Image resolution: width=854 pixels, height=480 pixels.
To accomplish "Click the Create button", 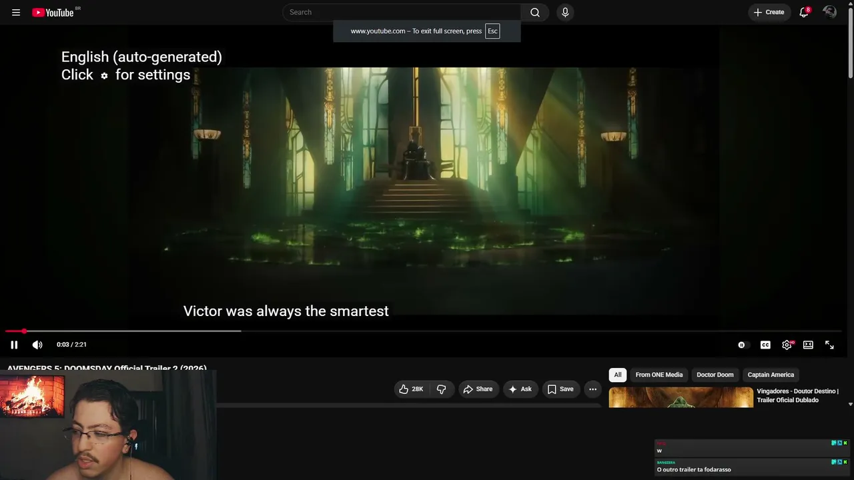I will click(x=769, y=12).
